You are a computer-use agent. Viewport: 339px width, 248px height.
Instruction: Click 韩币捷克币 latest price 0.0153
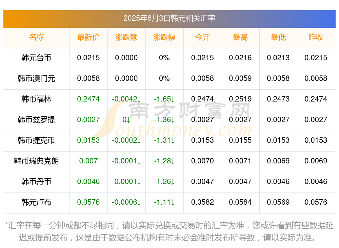coord(88,140)
